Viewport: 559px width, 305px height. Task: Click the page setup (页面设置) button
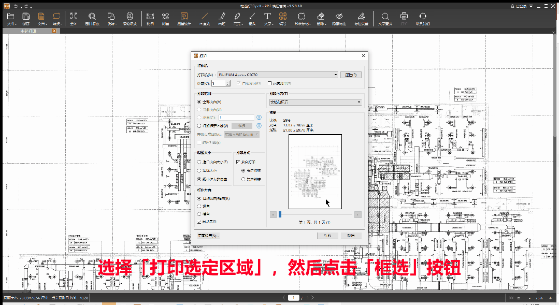pos(208,236)
